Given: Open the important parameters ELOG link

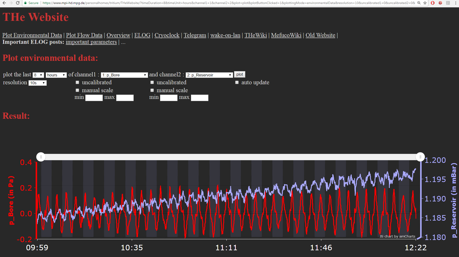Looking at the screenshot, I should [91, 42].
